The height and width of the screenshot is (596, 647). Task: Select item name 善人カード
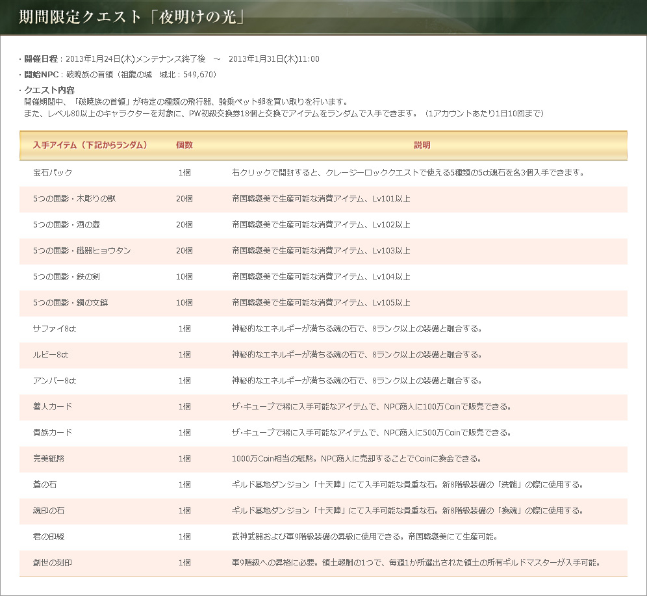click(x=53, y=407)
